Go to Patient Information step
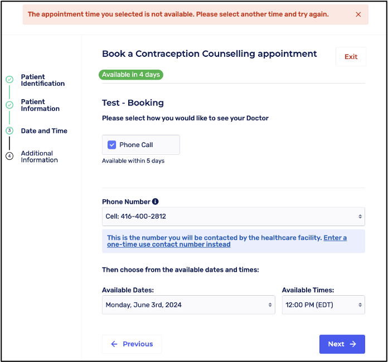388x362 pixels. point(40,105)
